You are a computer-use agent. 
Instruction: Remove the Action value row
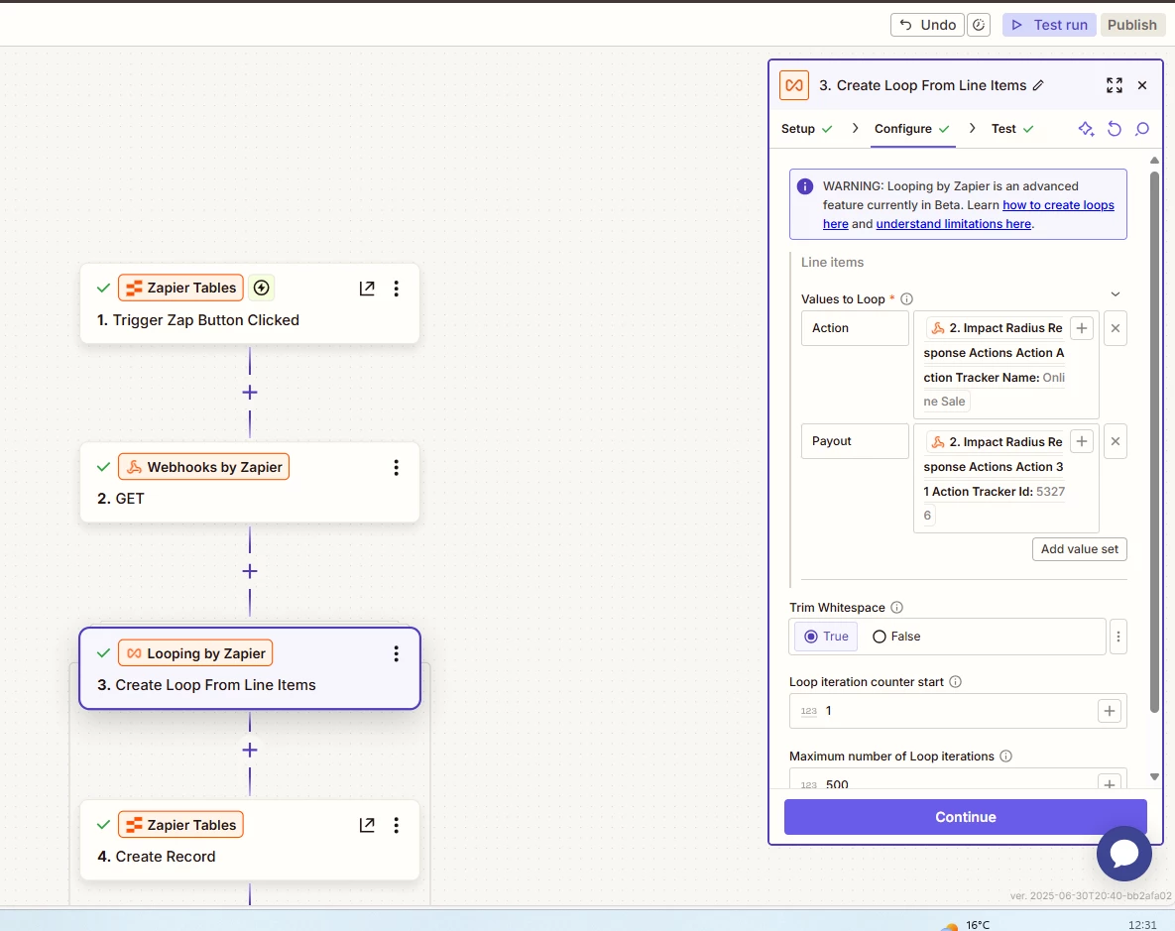pyautogui.click(x=1116, y=328)
